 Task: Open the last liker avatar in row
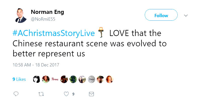(110, 79)
